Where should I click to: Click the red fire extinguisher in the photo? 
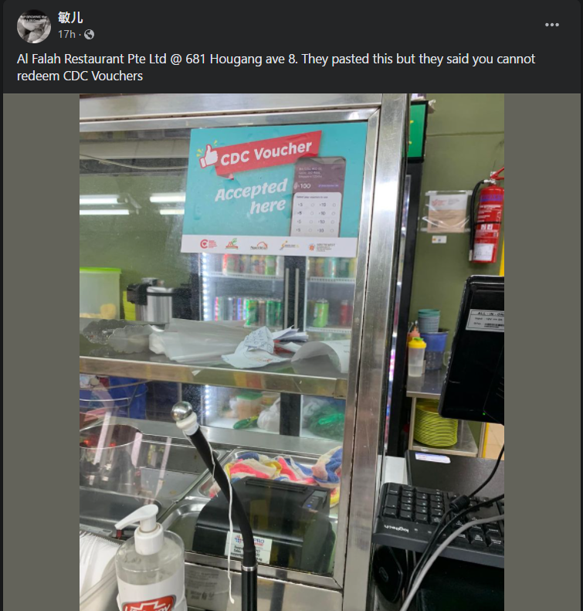tap(486, 216)
